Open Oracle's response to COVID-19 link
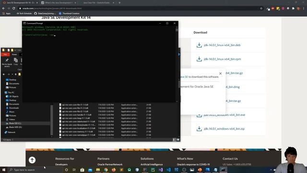Image resolution: width=307 pixels, height=173 pixels. tap(193, 164)
